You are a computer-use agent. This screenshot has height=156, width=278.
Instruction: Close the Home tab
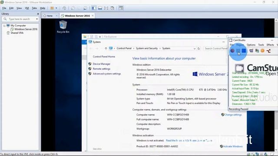click(56, 16)
